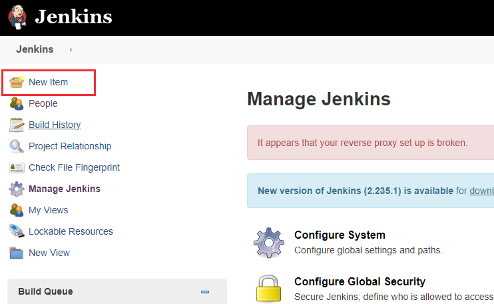This screenshot has height=304, width=494.
Task: Click 'Configure global settings and paths.' description
Action: pyautogui.click(x=368, y=250)
